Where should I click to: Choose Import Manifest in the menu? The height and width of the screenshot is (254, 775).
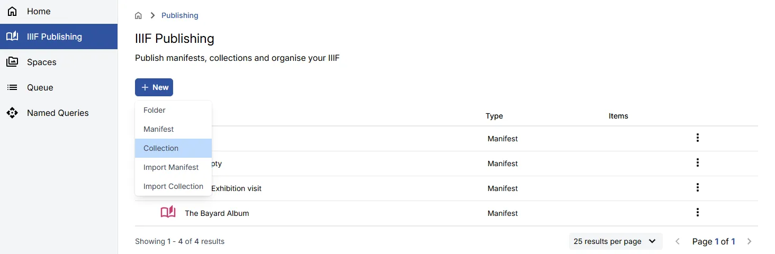(171, 167)
